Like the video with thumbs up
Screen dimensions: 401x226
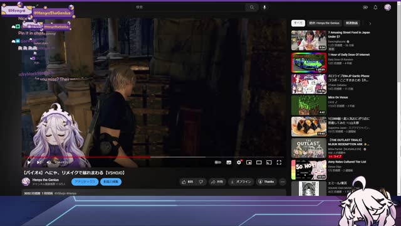pyautogui.click(x=187, y=182)
